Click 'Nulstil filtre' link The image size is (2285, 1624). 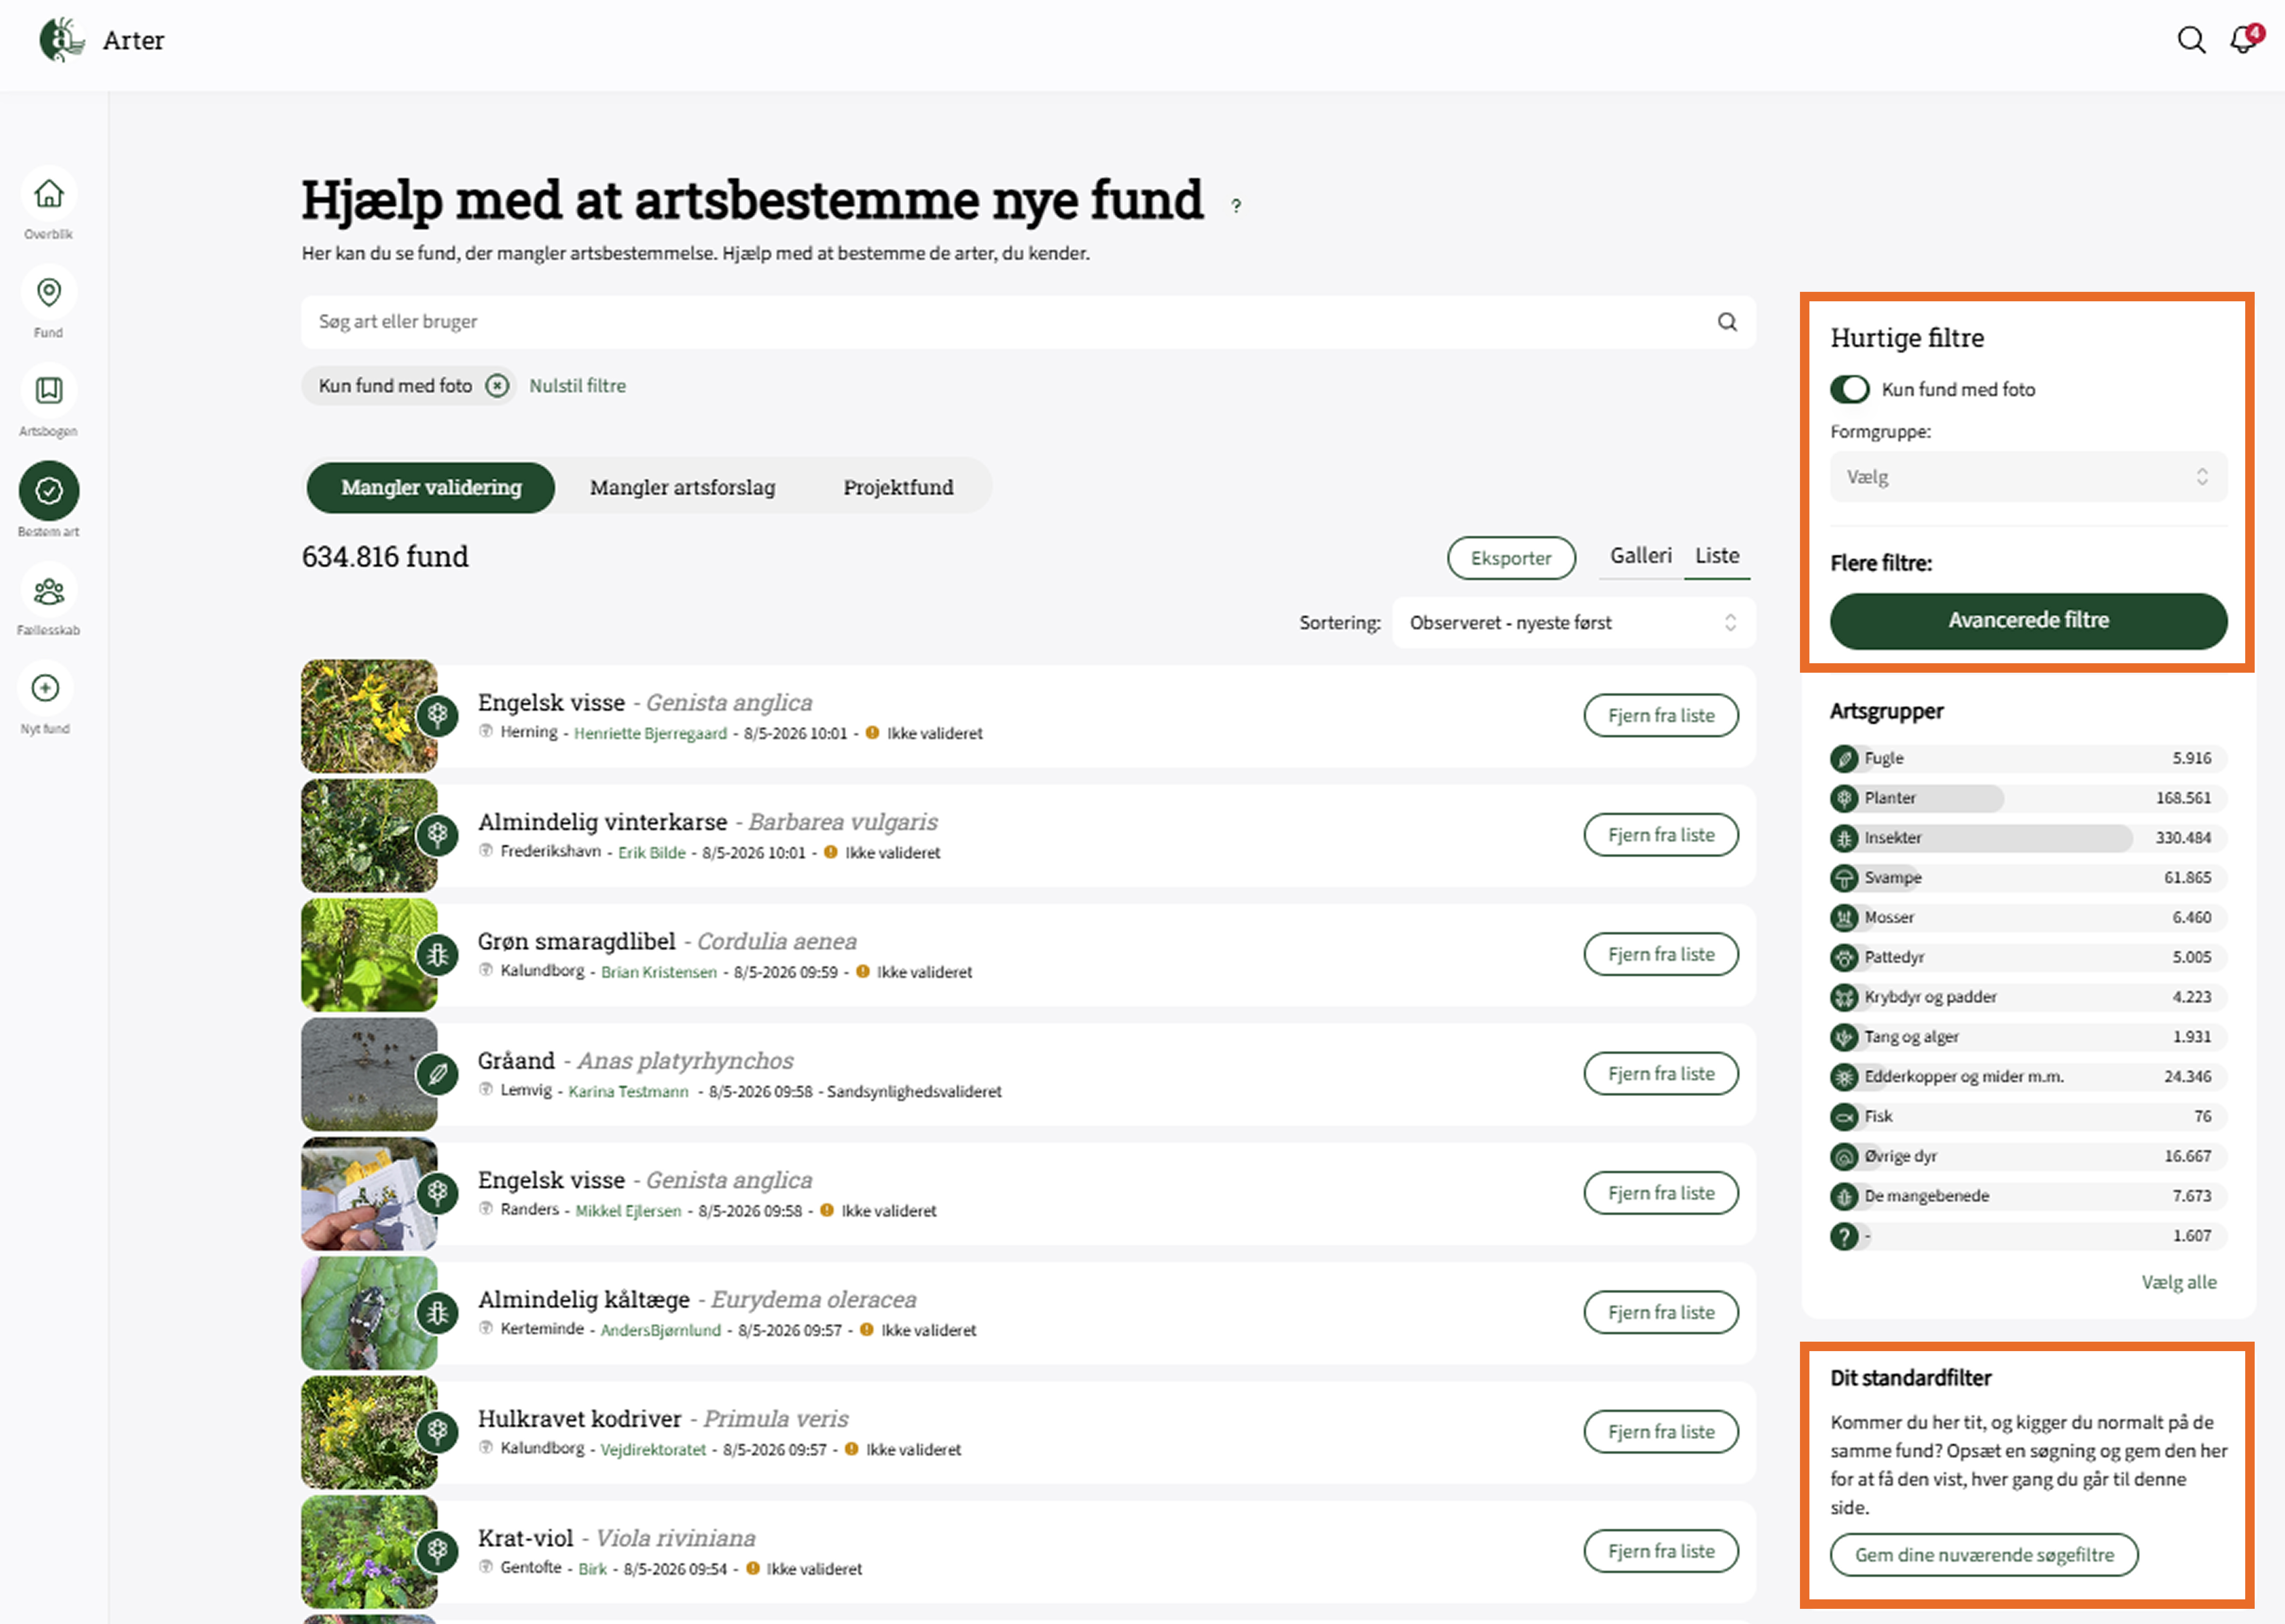click(578, 386)
